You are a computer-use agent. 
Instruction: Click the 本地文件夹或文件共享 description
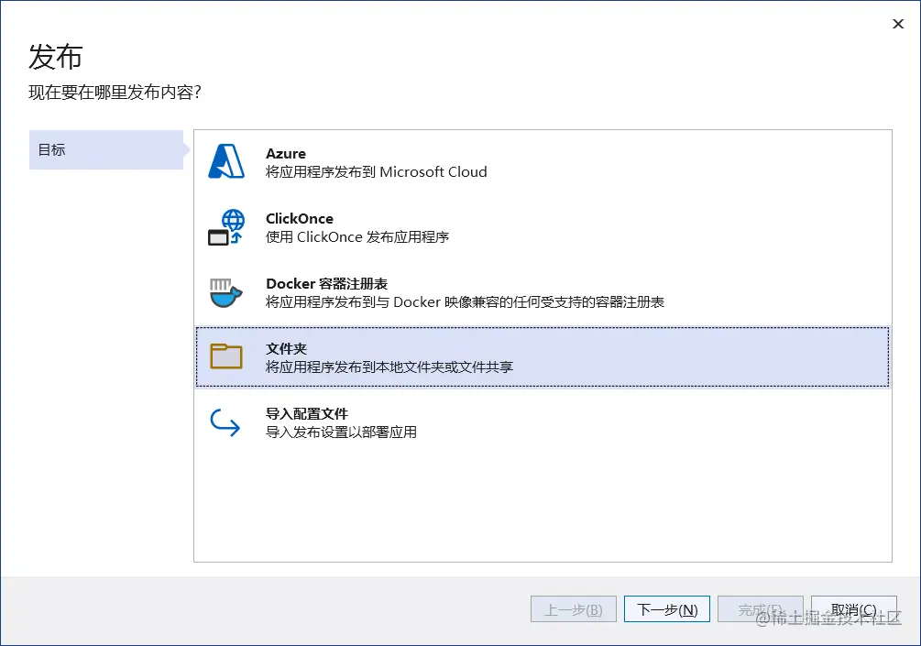pyautogui.click(x=389, y=367)
